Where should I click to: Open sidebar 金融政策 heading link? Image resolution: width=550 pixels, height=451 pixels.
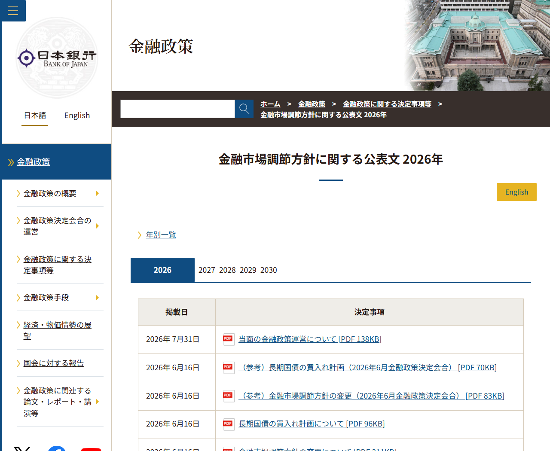[34, 162]
